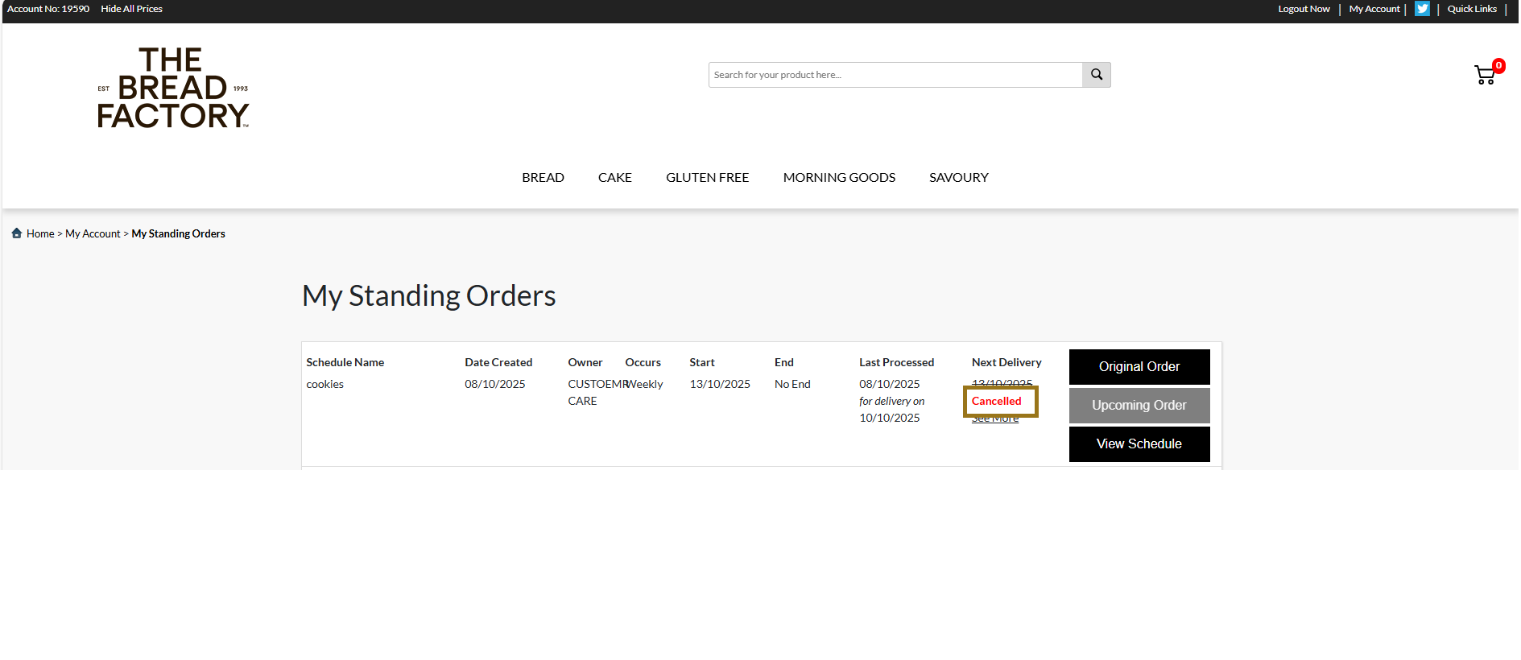
Task: Open the GLUTEN FREE category menu
Action: coord(707,178)
